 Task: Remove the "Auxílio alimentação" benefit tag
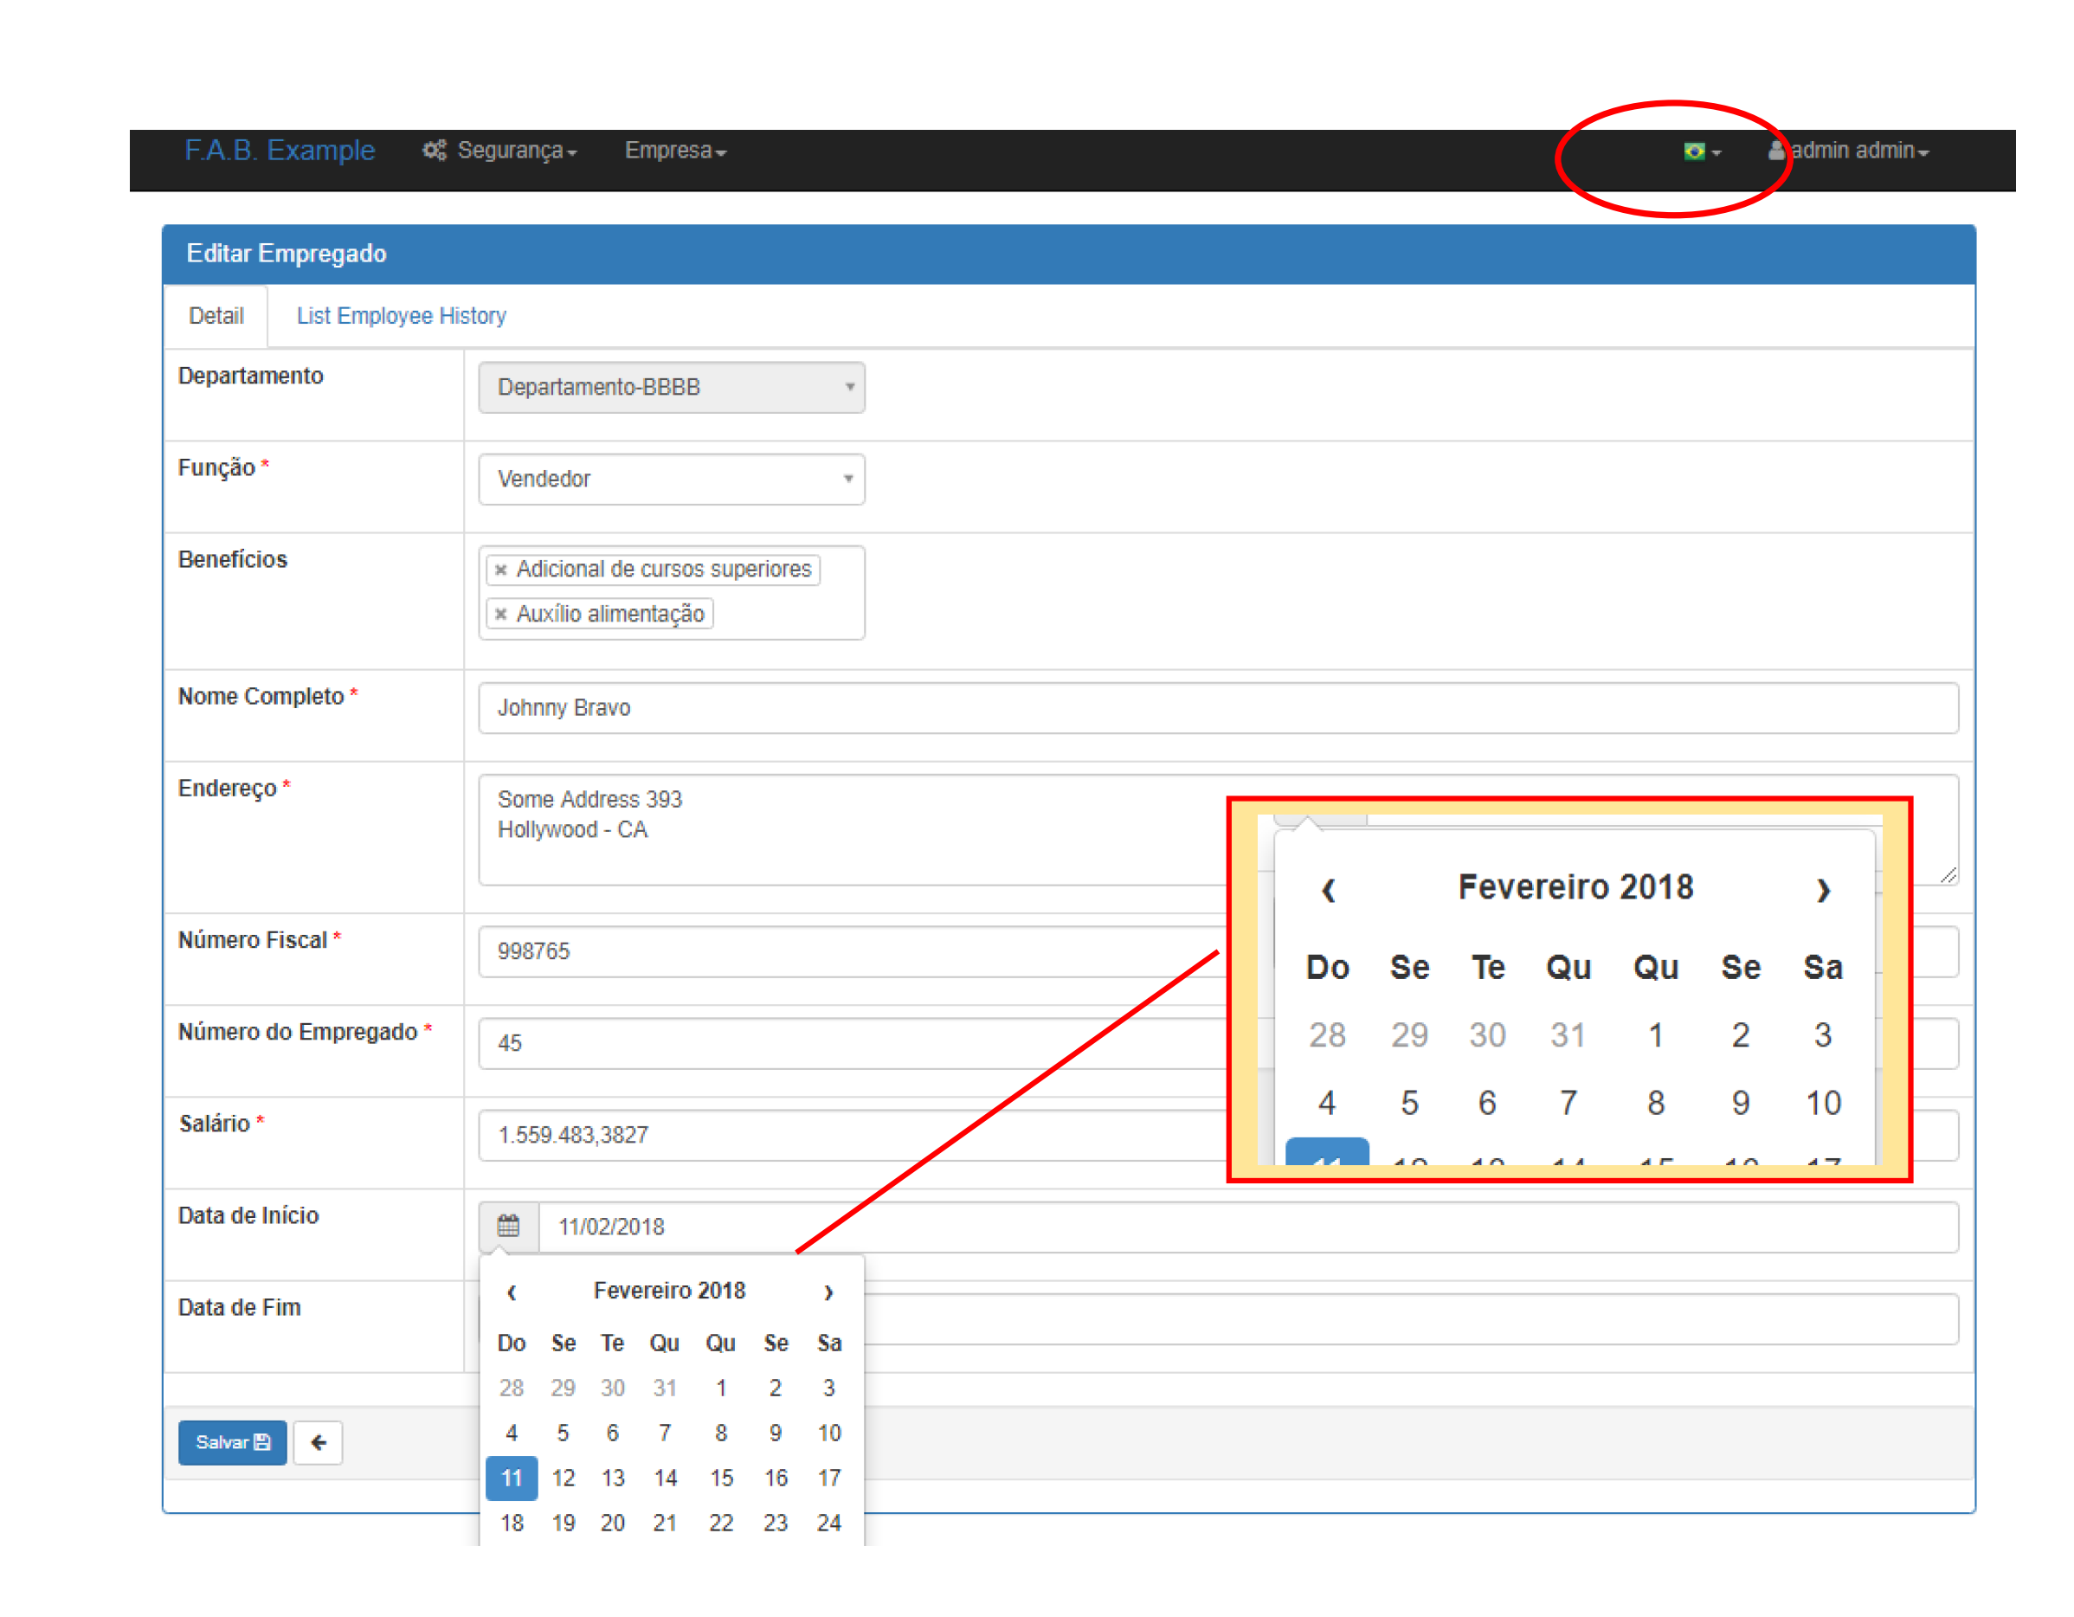[502, 614]
